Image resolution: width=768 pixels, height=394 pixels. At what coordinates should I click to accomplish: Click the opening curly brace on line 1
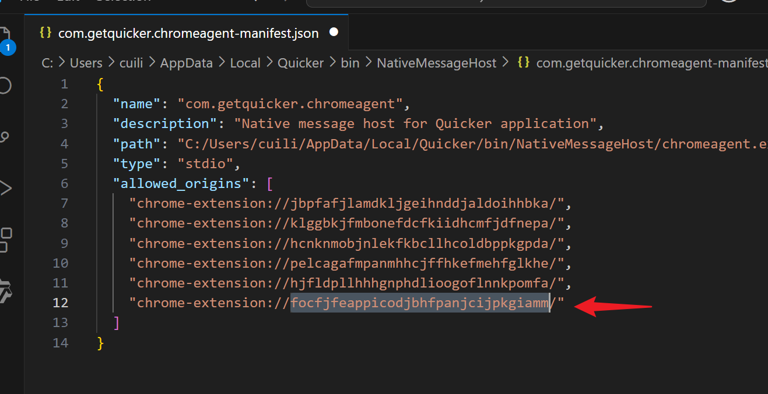pos(101,84)
